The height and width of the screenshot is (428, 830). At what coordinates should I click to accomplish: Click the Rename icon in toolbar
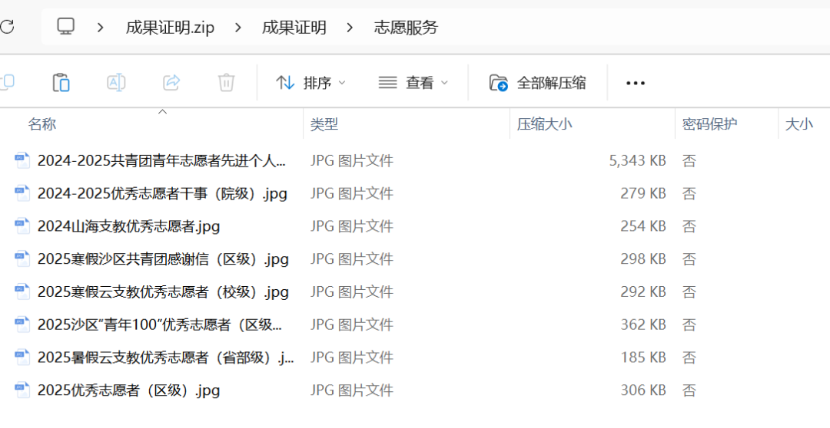tap(116, 82)
